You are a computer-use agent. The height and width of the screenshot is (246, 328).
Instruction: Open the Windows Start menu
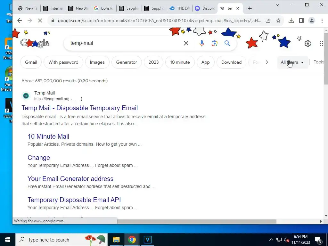pos(8,240)
